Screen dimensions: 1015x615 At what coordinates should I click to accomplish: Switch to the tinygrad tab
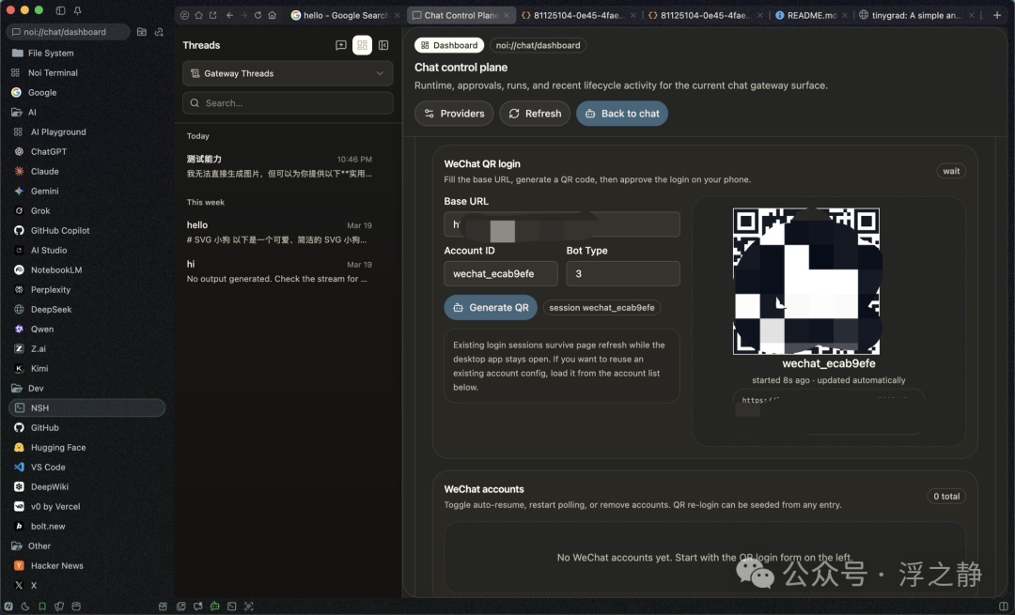[916, 15]
